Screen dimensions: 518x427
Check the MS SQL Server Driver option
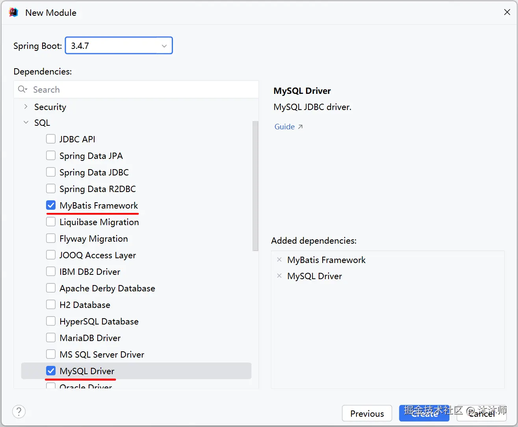pyautogui.click(x=51, y=354)
